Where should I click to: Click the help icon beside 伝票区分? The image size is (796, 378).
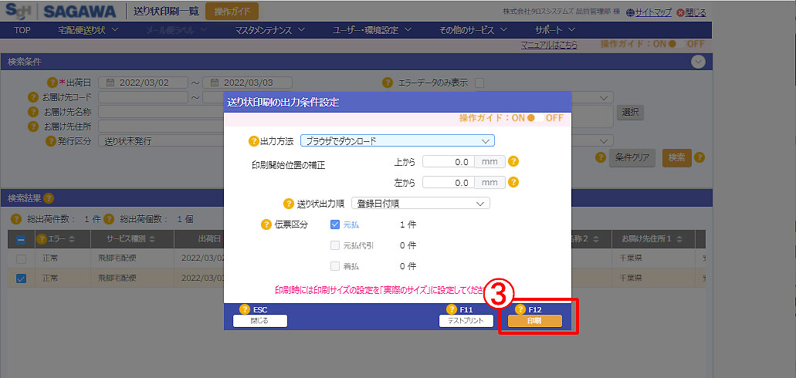click(267, 224)
